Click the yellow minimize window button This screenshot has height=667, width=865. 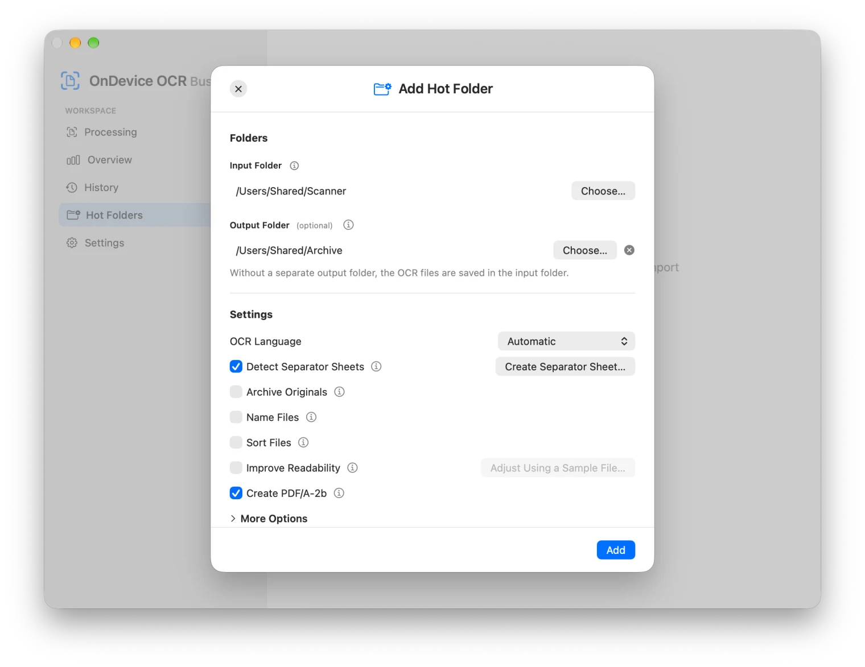(x=75, y=43)
